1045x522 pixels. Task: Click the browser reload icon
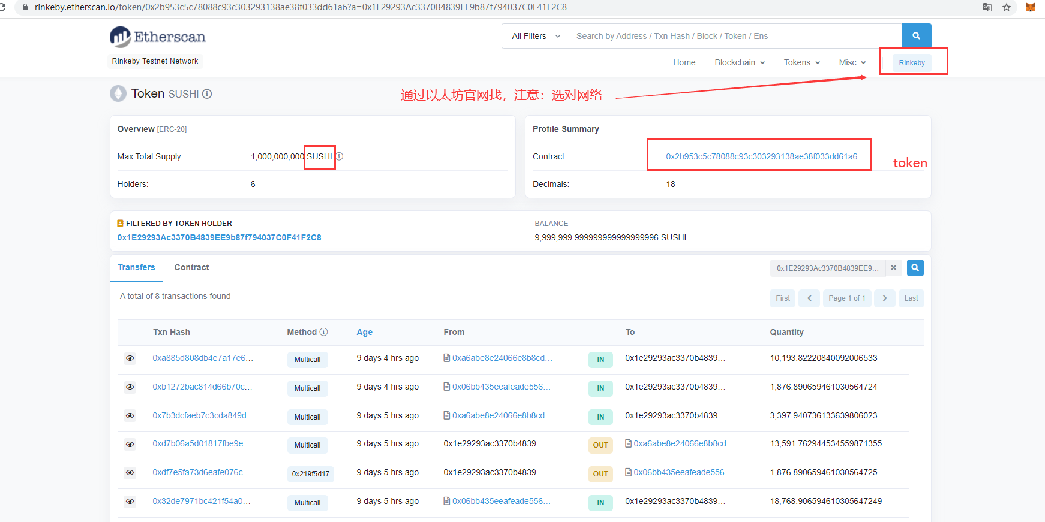click(x=2, y=7)
